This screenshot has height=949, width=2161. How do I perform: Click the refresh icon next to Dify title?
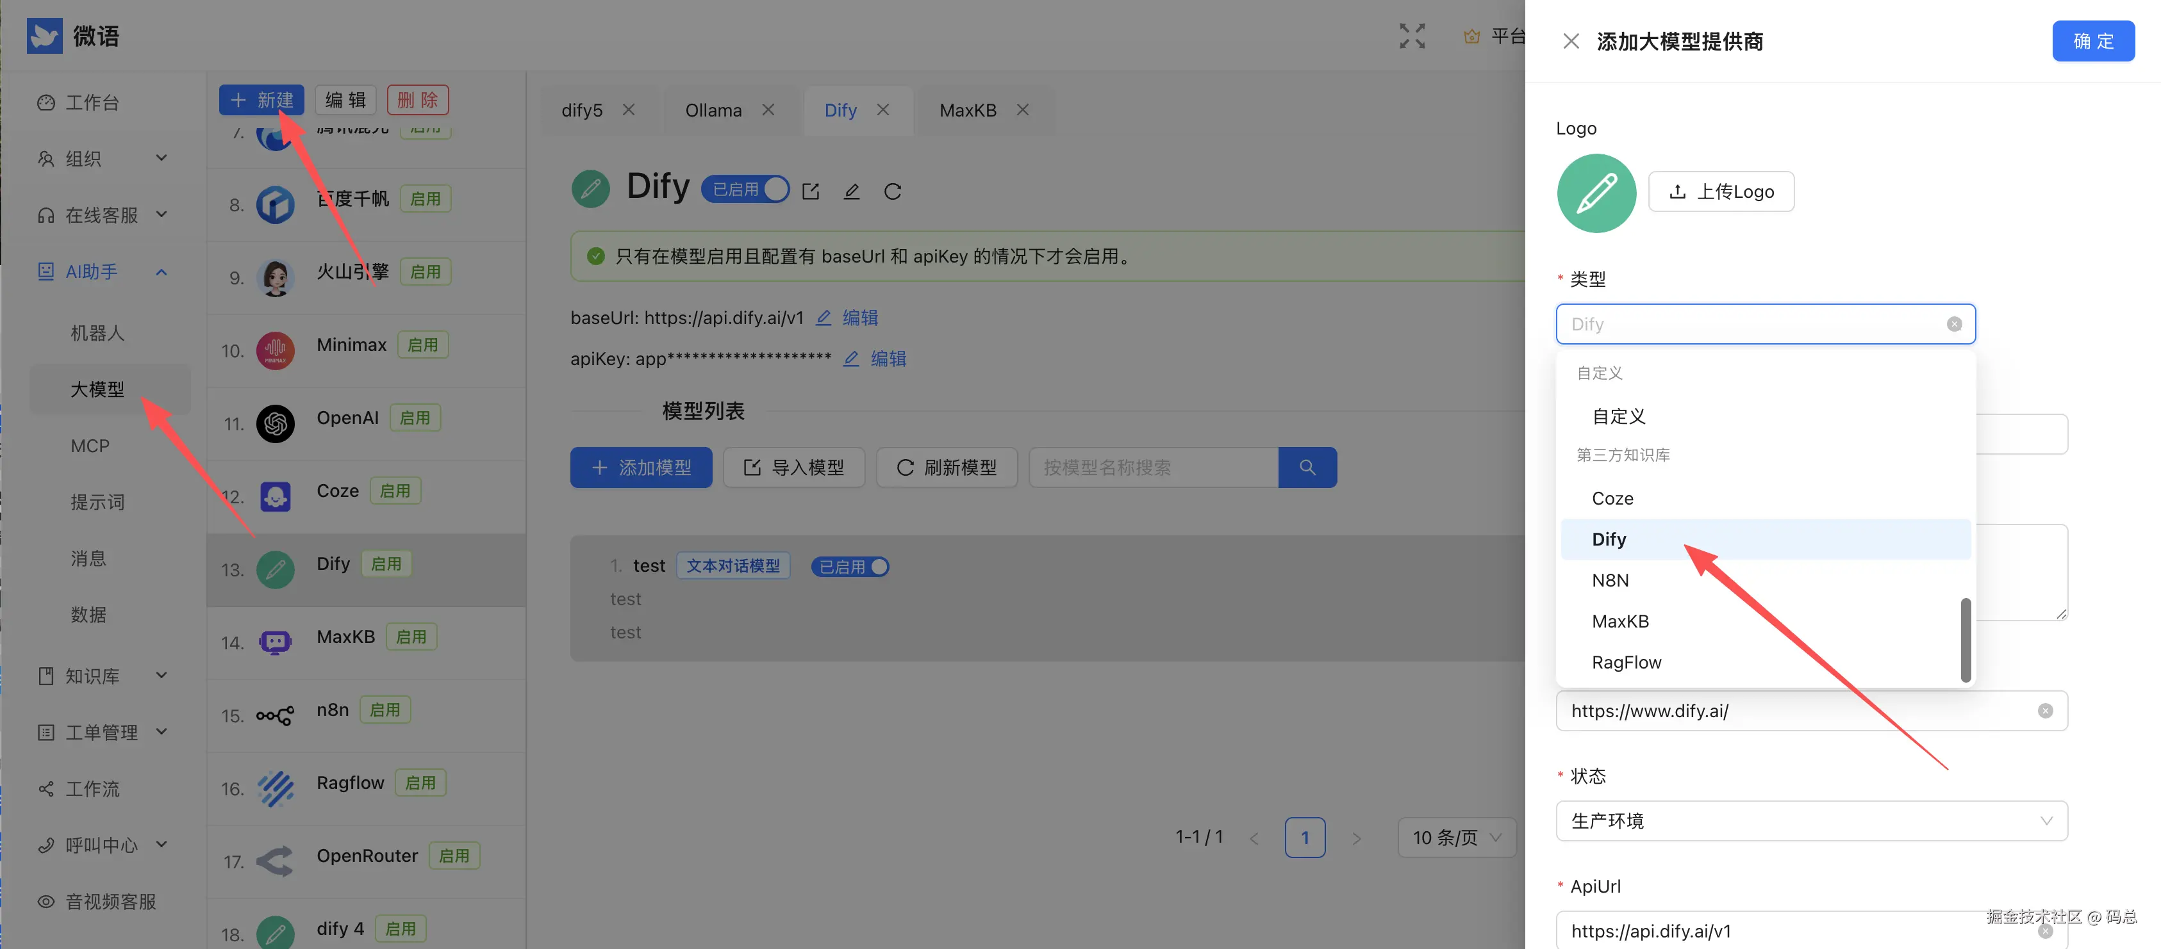893,191
